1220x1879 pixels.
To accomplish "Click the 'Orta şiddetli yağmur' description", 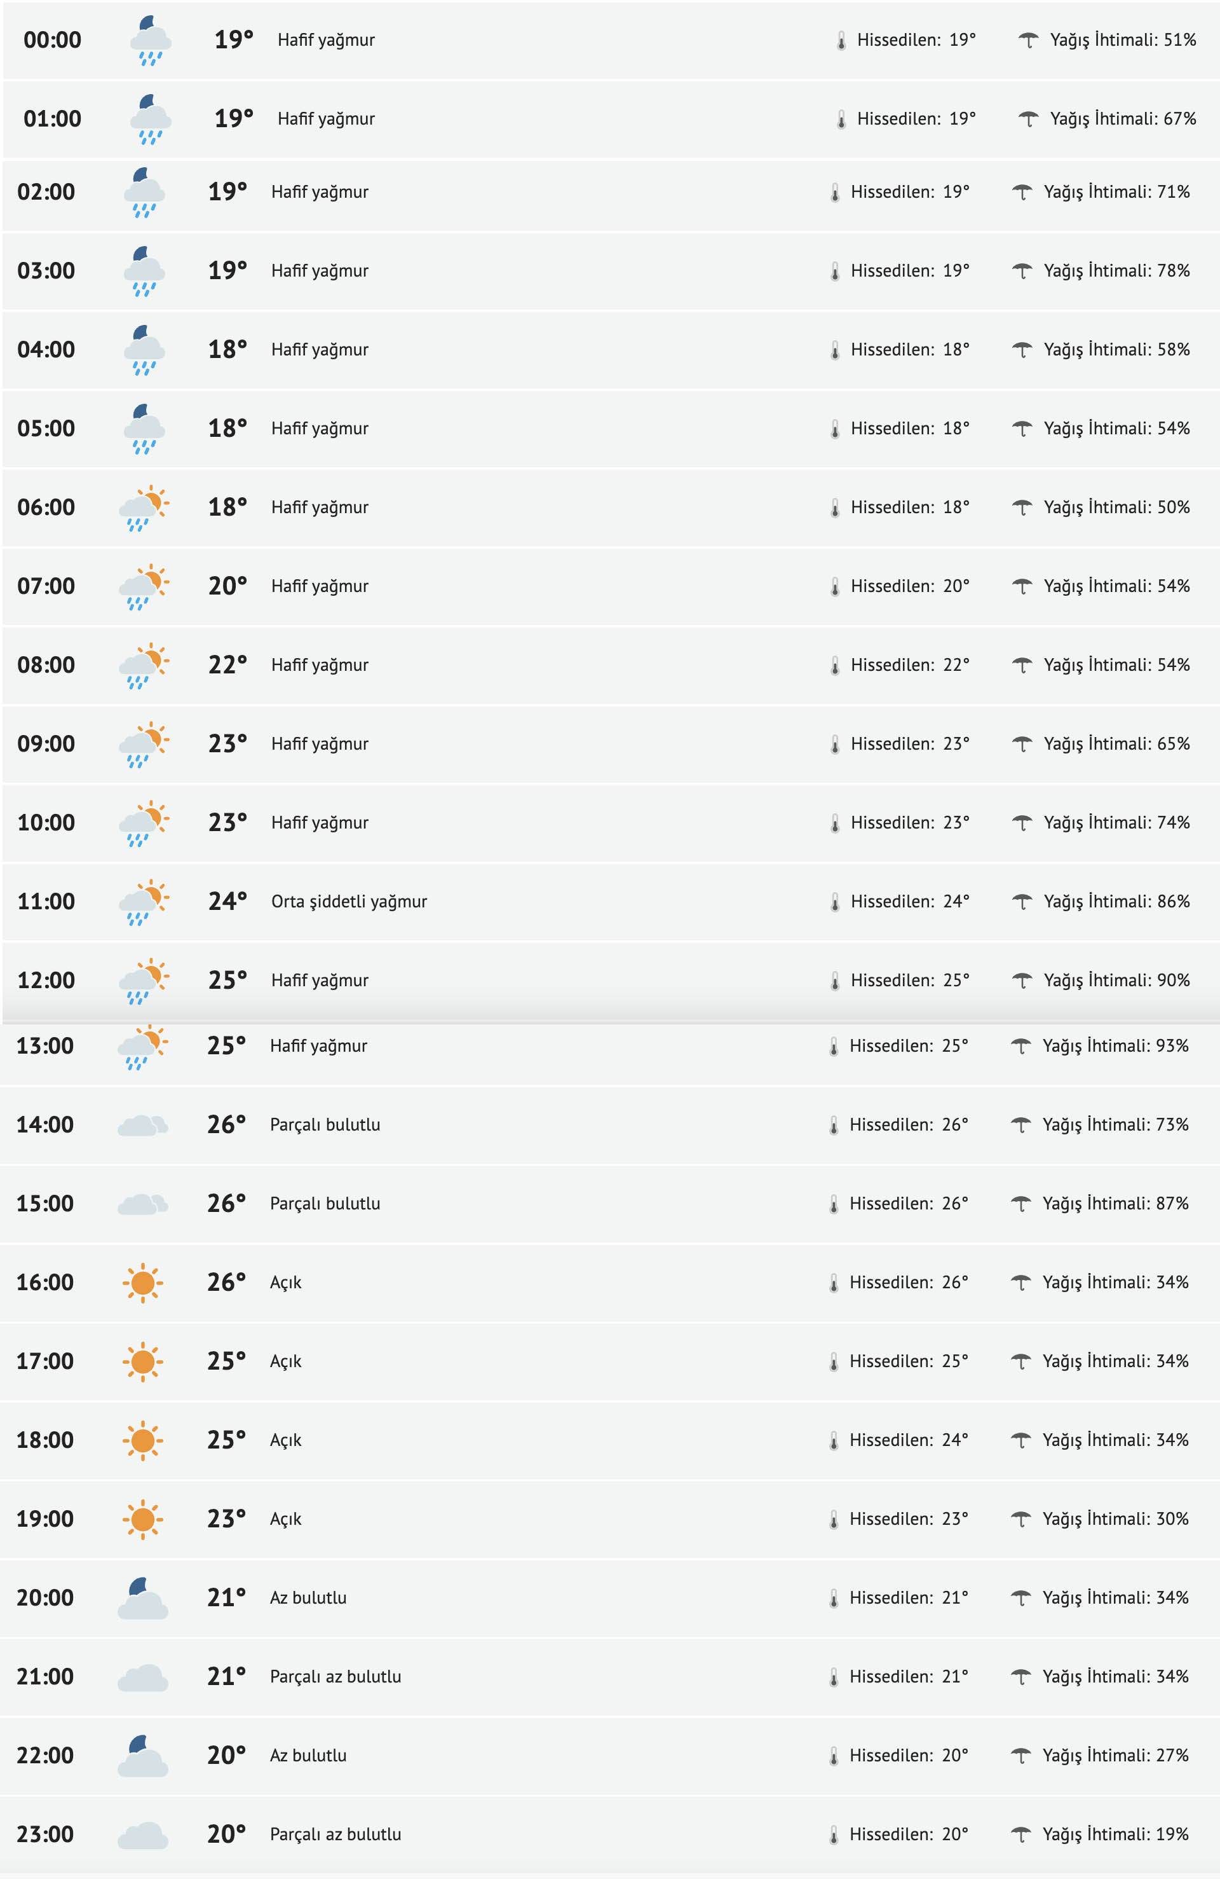I will pos(349,901).
